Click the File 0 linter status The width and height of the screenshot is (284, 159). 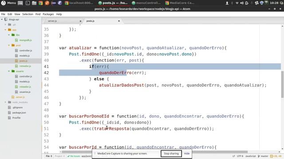(x=49, y=156)
